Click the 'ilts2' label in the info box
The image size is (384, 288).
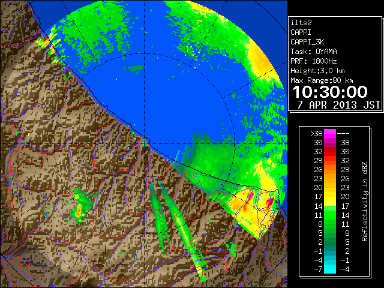click(x=301, y=23)
